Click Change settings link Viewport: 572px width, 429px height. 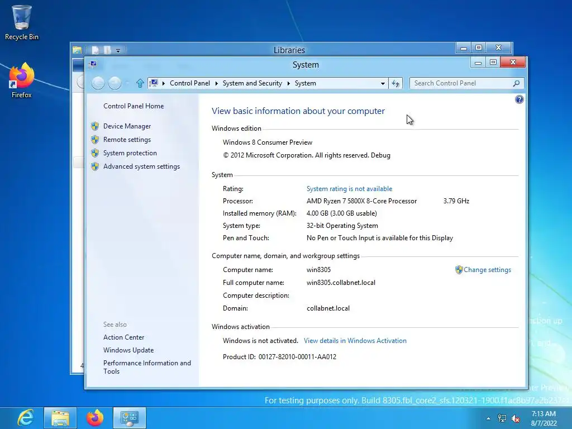(487, 270)
